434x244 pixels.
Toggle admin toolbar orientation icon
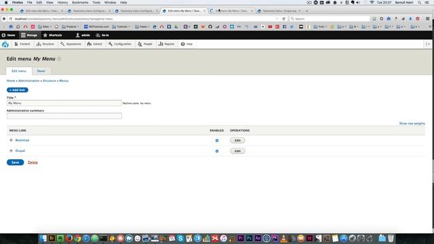click(428, 44)
